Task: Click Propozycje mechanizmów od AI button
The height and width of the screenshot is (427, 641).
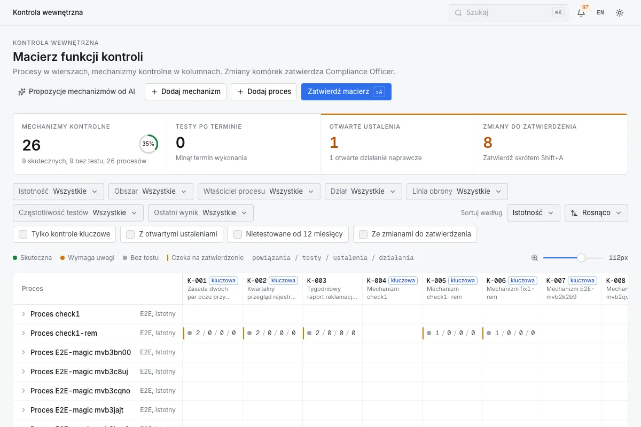Action: [76, 92]
